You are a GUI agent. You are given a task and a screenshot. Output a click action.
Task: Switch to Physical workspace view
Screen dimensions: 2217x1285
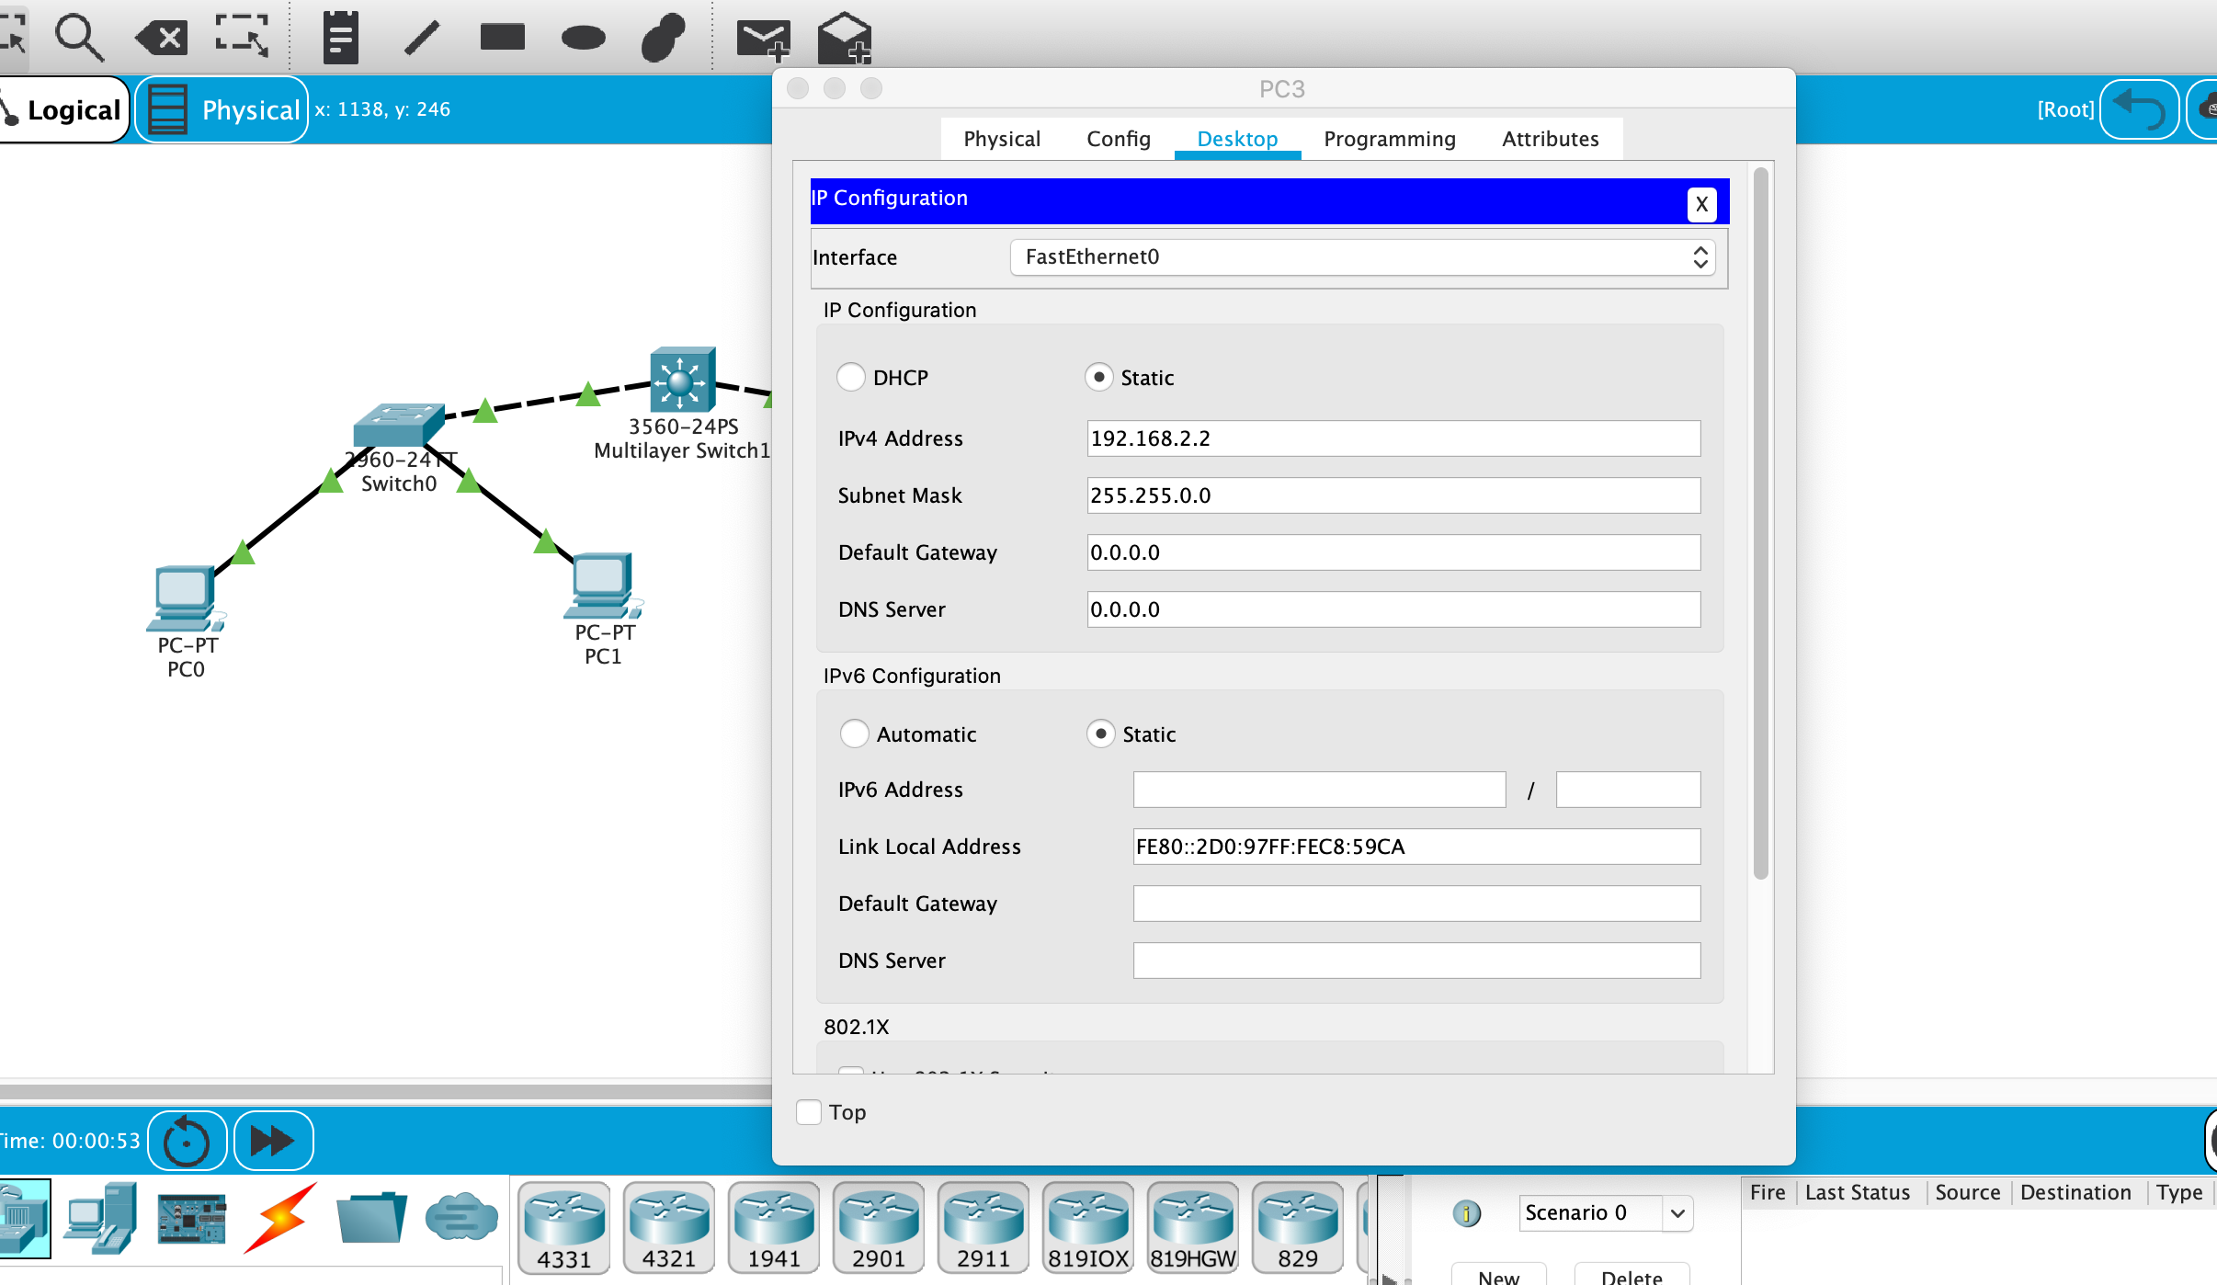click(222, 109)
